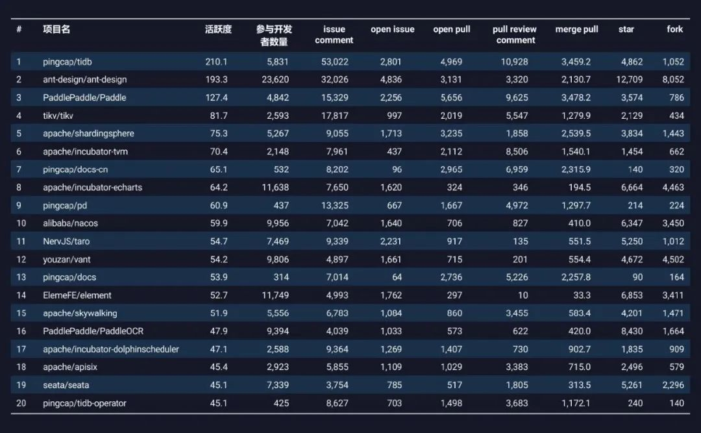Select project name PaddlePaddle/PaddleOCR
Viewport: 701px width, 433px height.
93,331
